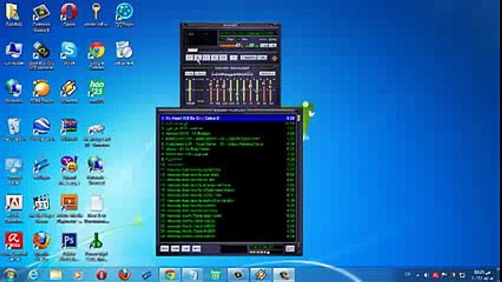The image size is (502, 282).
Task: Open the playlist SEL menu button
Action: [x=186, y=248]
